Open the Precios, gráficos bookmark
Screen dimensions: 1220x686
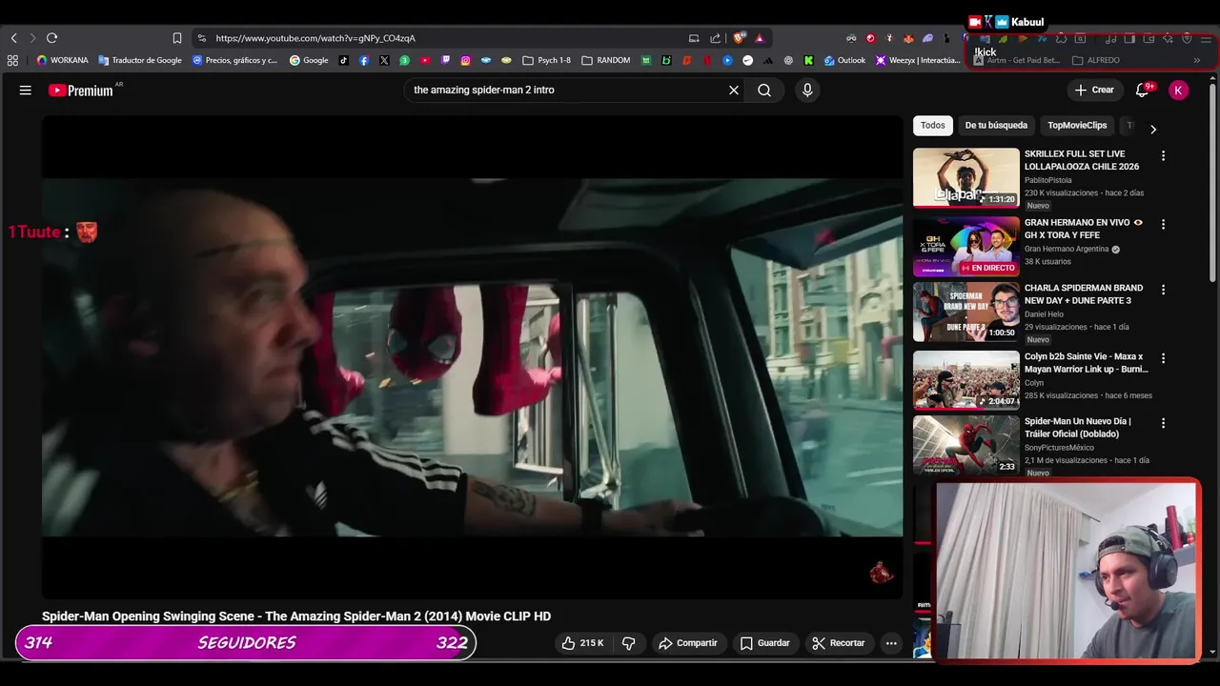point(234,60)
